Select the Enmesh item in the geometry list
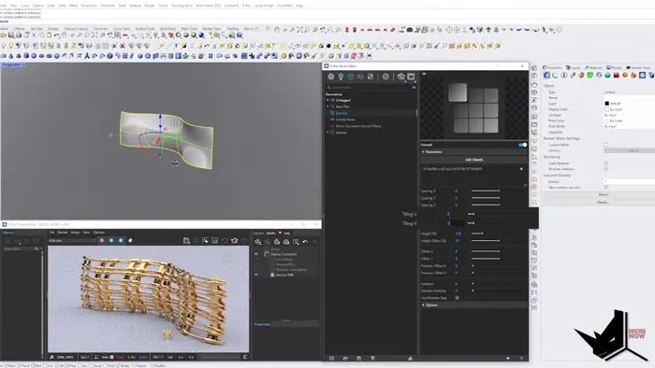The height and width of the screenshot is (368, 655). pos(342,113)
